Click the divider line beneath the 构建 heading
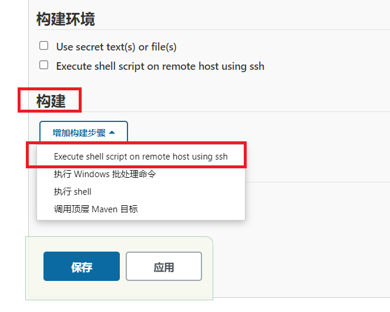390x312 pixels. pyautogui.click(x=234, y=111)
